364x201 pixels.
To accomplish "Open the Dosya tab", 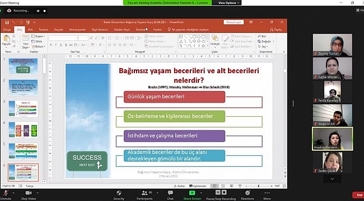I will [7, 30].
